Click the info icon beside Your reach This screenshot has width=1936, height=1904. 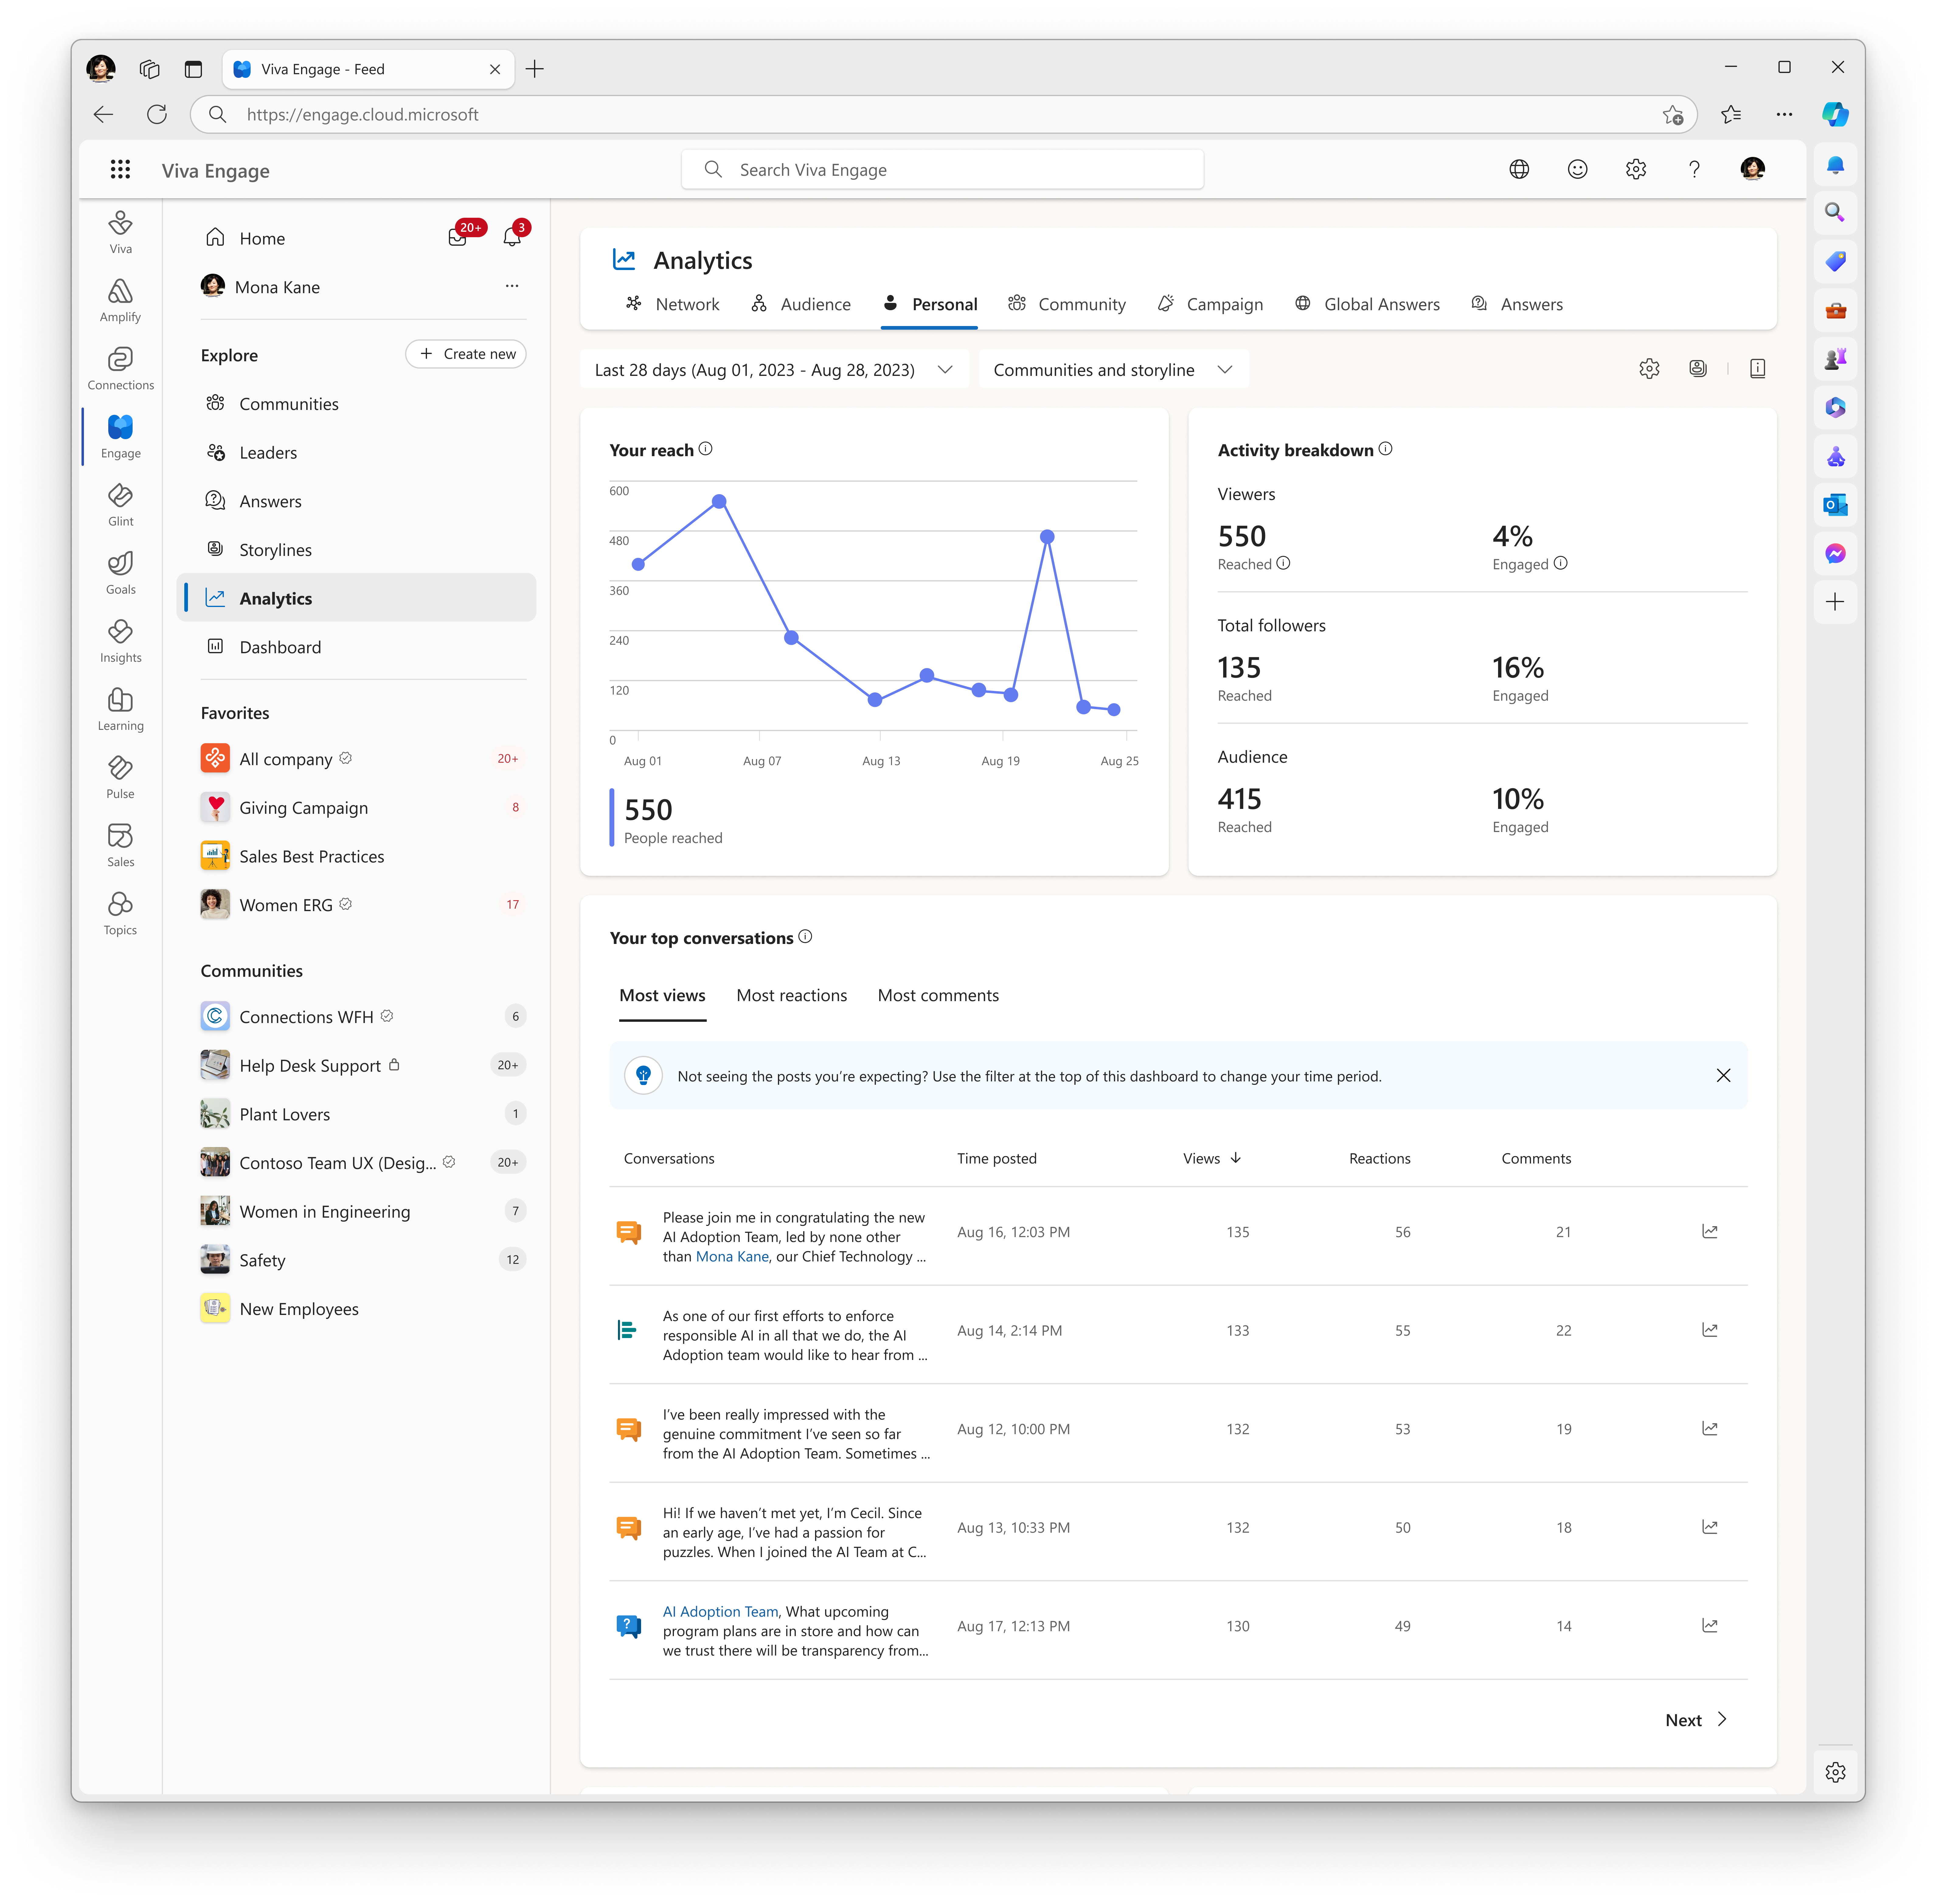[706, 449]
